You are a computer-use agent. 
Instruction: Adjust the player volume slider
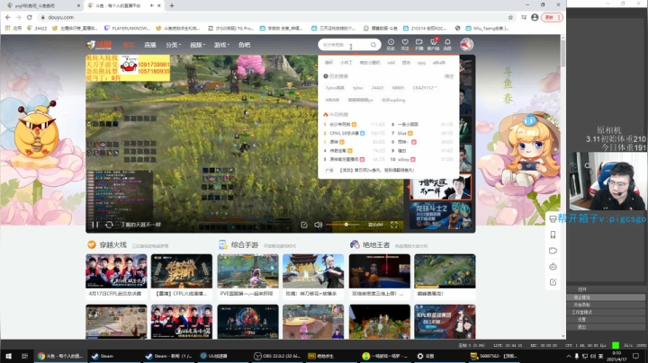[x=343, y=225]
